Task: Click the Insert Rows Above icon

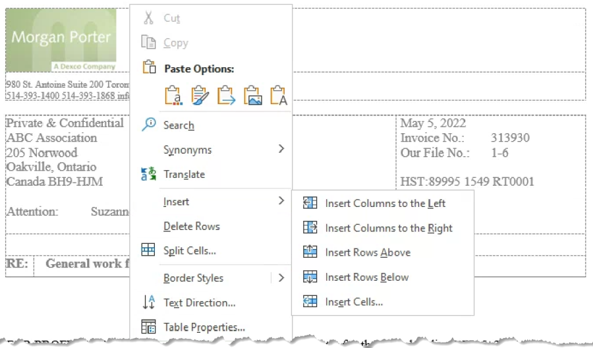Action: (x=310, y=252)
